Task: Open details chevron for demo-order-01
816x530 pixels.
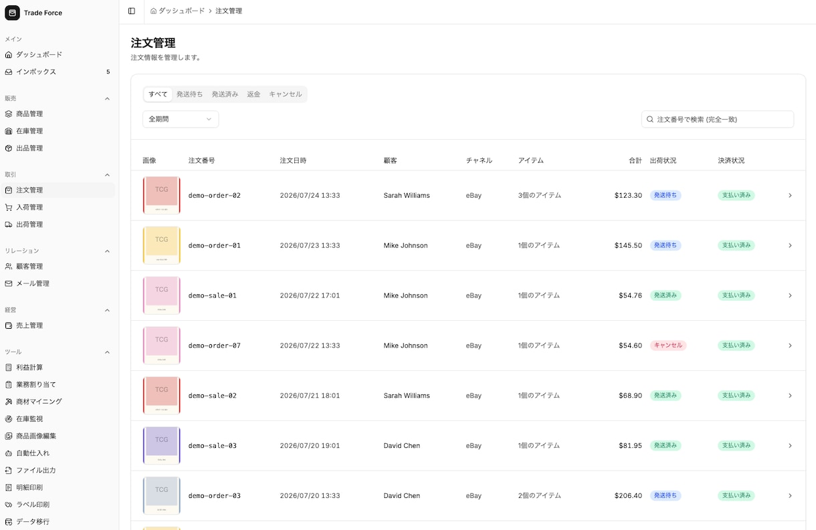Action: (790, 246)
